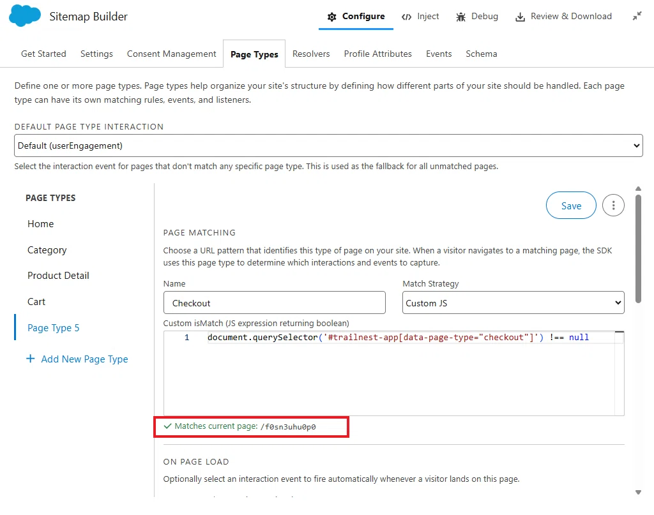Select the Page Types tab
654x515 pixels.
coord(254,54)
